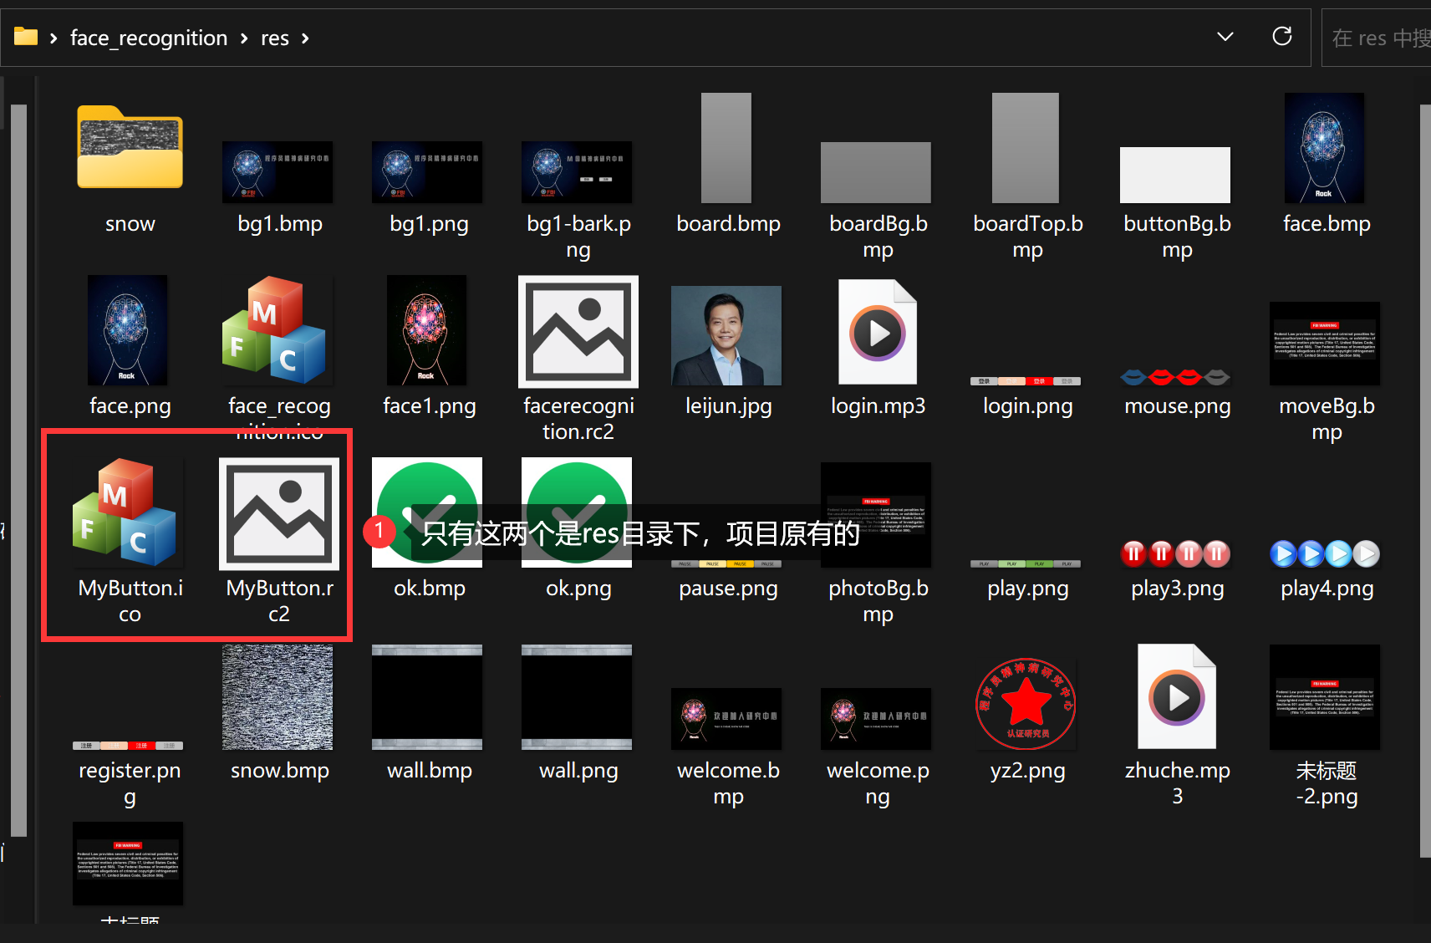The height and width of the screenshot is (943, 1431).
Task: Select the play.png file
Action: (x=1026, y=563)
